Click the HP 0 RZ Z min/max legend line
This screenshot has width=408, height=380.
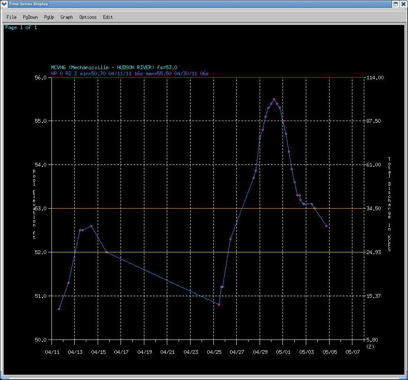click(130, 74)
